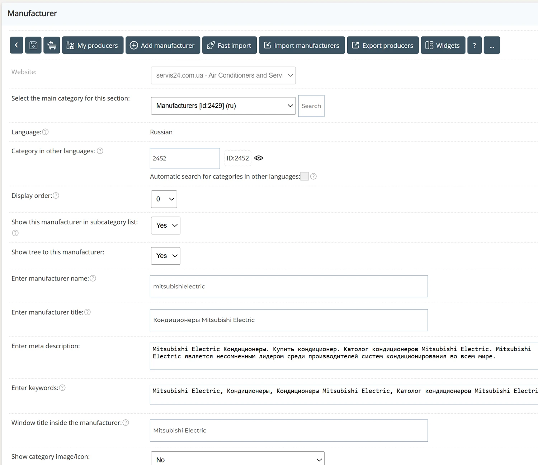Viewport: 538px width, 465px height.
Task: Open Import manufacturers
Action: [302, 45]
